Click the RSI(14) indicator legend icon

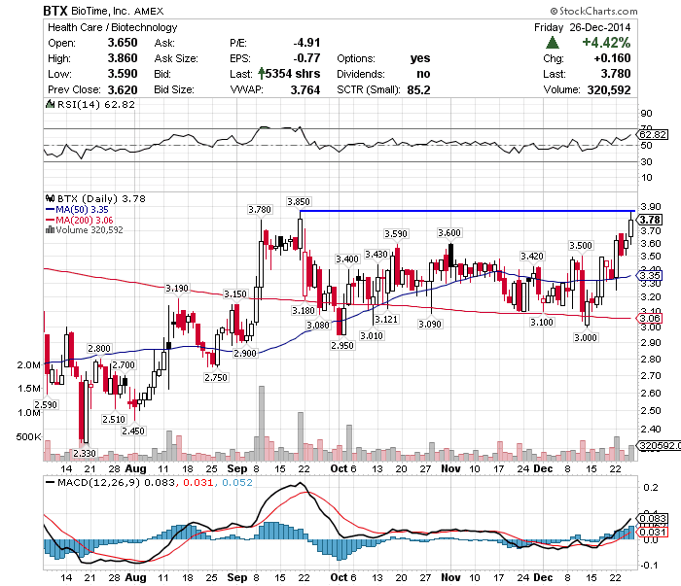click(x=50, y=104)
